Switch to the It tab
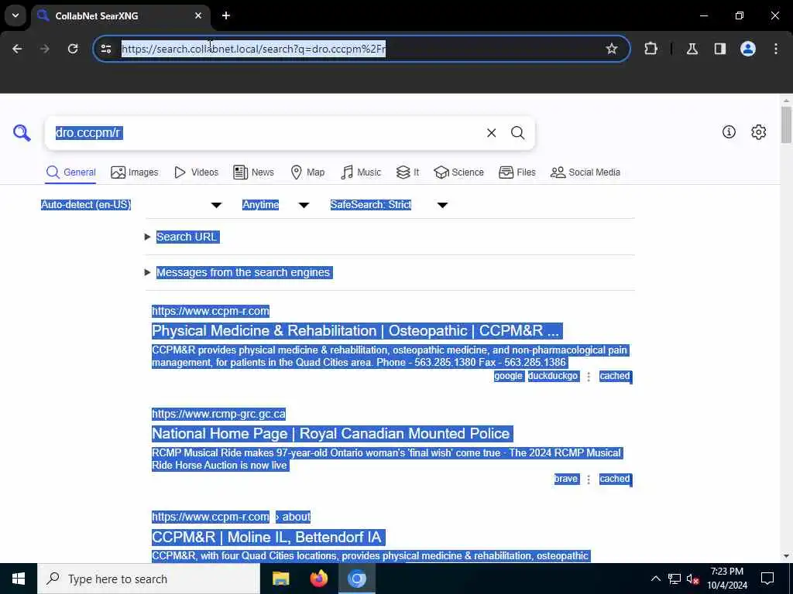 (x=407, y=172)
